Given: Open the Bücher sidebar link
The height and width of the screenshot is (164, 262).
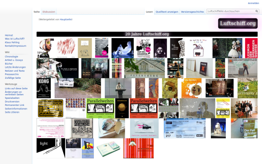Looking at the screenshot, I should click(x=9, y=64).
